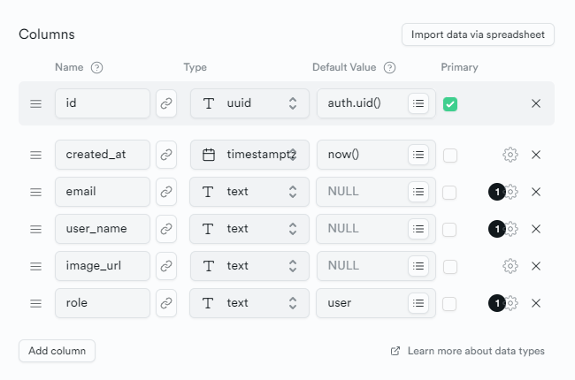Change the created_at timestamptz type dropdown
Screen dimensions: 575x380
click(249, 155)
